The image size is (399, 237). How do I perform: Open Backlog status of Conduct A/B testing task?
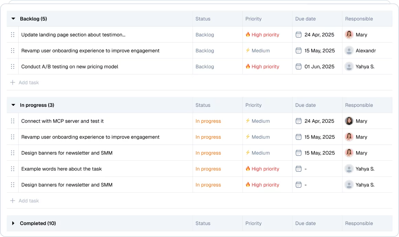pyautogui.click(x=205, y=67)
